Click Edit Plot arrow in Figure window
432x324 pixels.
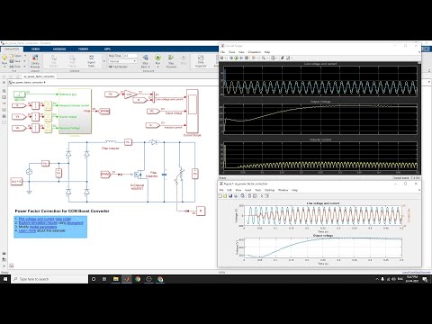(262, 196)
